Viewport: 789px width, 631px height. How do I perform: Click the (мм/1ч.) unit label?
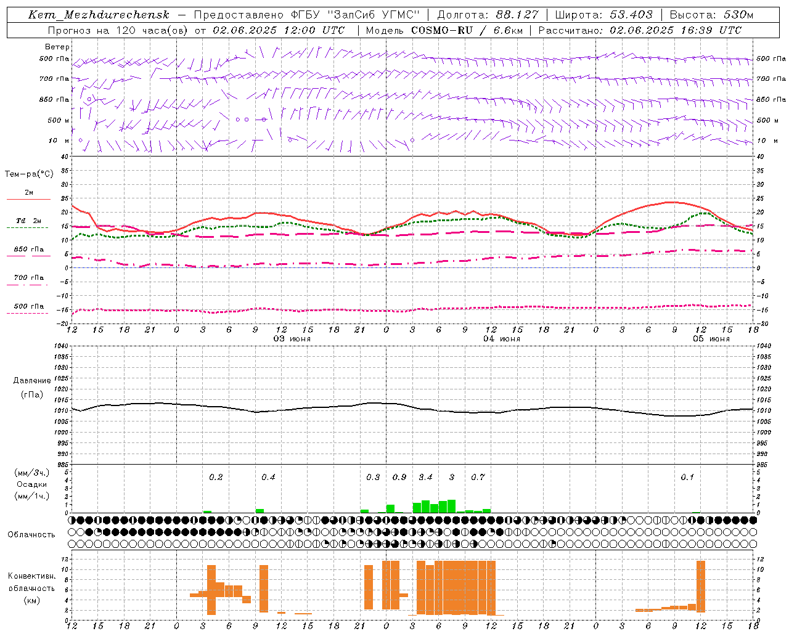pos(32,496)
